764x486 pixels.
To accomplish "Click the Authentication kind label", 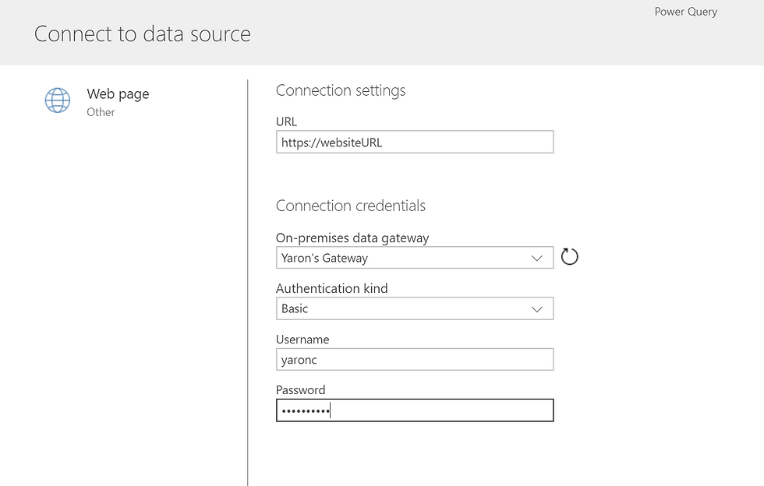I will (x=332, y=288).
